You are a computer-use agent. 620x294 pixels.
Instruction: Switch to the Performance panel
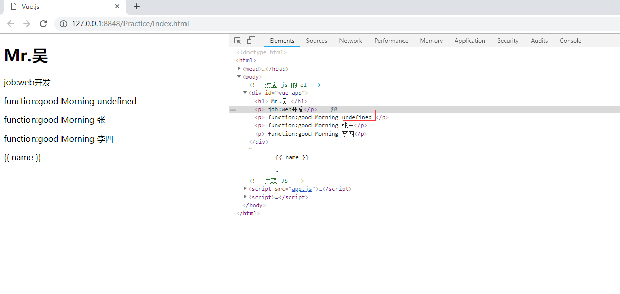tap(391, 41)
